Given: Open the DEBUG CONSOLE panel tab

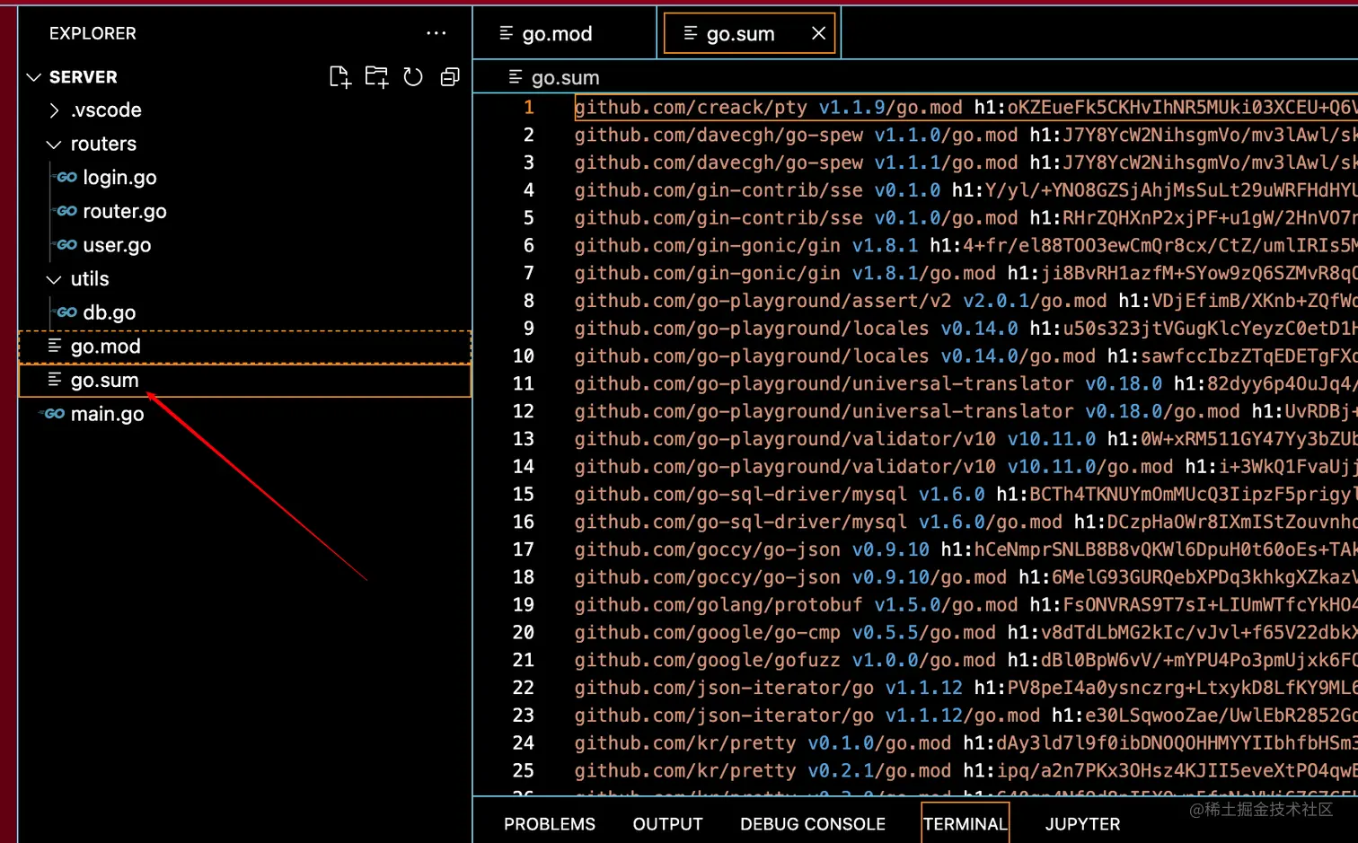Looking at the screenshot, I should (x=813, y=824).
